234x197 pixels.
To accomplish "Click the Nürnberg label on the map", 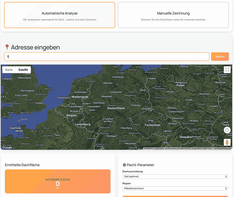I will 127,128.
